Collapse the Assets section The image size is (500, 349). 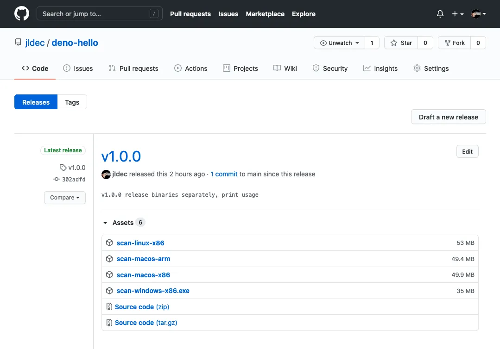(x=105, y=223)
